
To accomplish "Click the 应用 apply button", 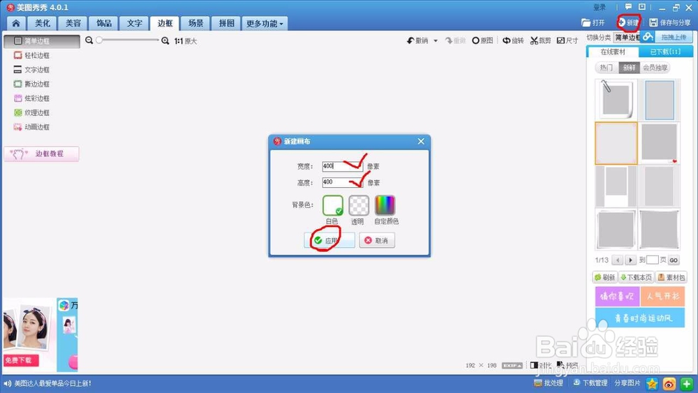I will (329, 240).
